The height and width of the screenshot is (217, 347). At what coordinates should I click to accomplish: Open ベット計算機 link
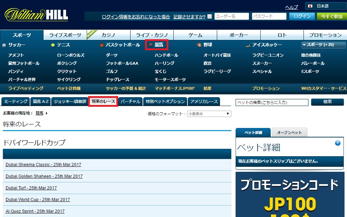point(69,88)
